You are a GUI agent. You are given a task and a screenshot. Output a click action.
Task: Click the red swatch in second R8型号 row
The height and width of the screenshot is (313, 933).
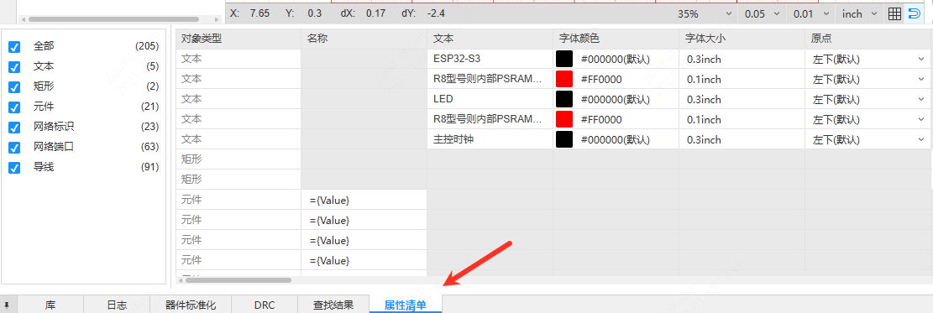pyautogui.click(x=564, y=120)
